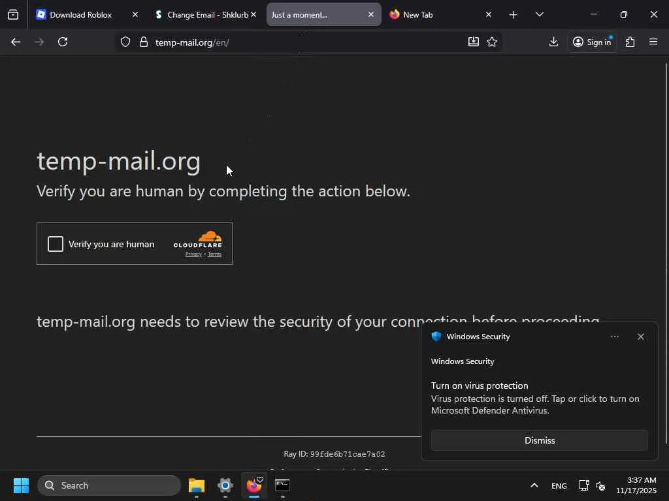The image size is (669, 501).
Task: Click the Firefox taskbar icon
Action: (x=254, y=485)
